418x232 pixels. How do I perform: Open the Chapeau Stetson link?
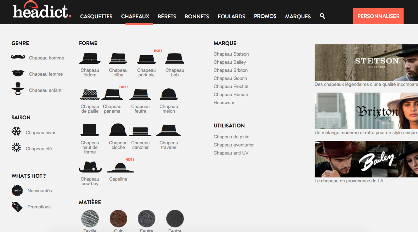point(231,54)
